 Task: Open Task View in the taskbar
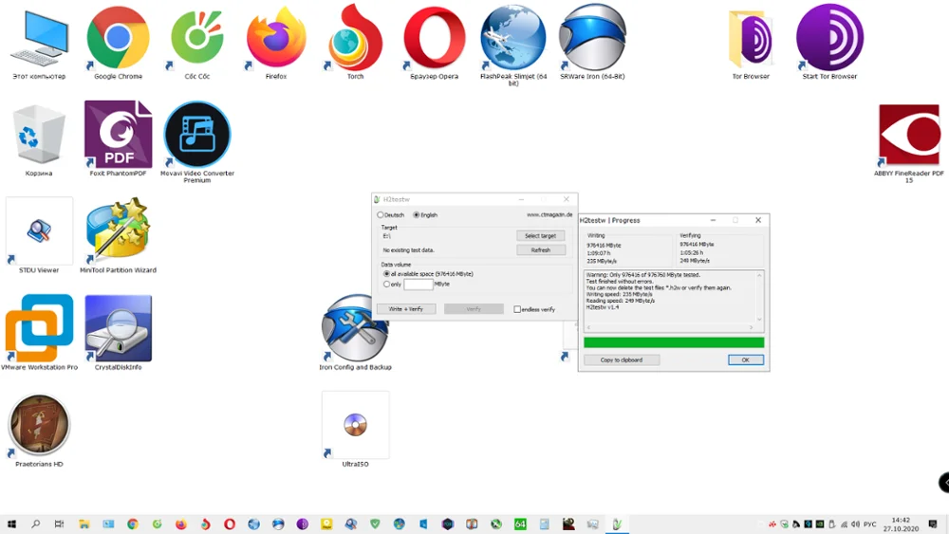point(59,524)
